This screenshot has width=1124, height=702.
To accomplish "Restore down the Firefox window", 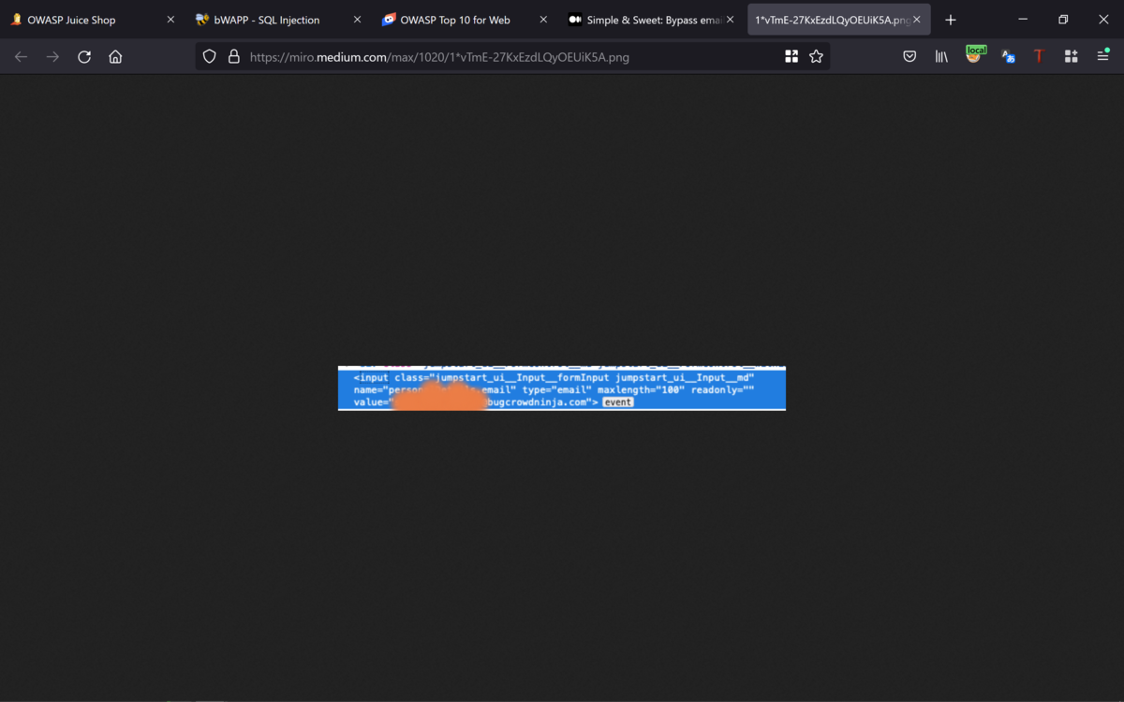I will 1063,20.
